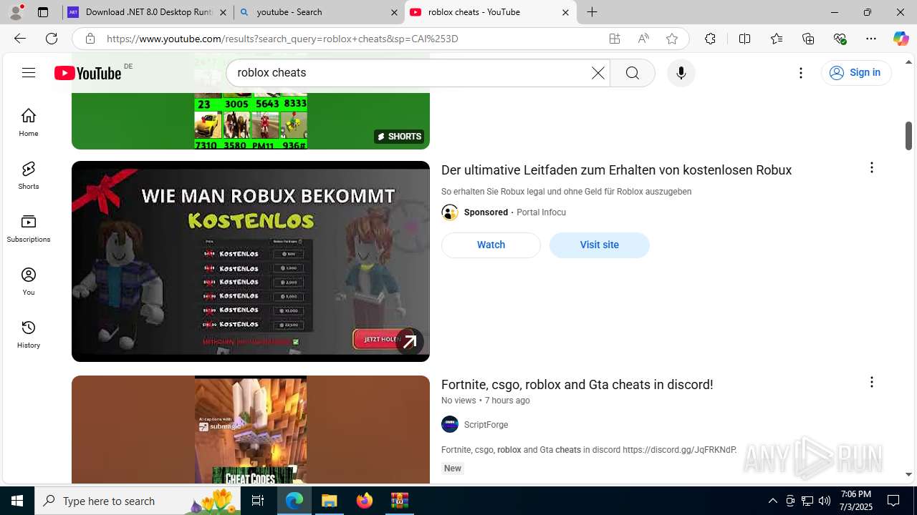Click the magnifier search button
The height and width of the screenshot is (515, 917).
[x=632, y=73]
